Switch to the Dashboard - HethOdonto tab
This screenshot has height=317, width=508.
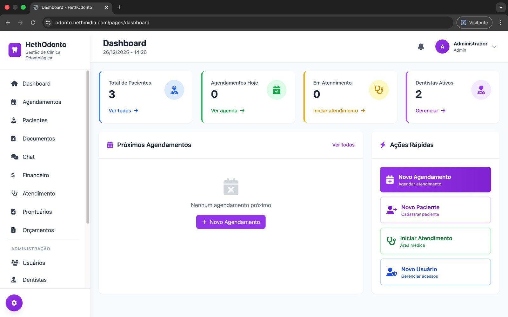(67, 7)
